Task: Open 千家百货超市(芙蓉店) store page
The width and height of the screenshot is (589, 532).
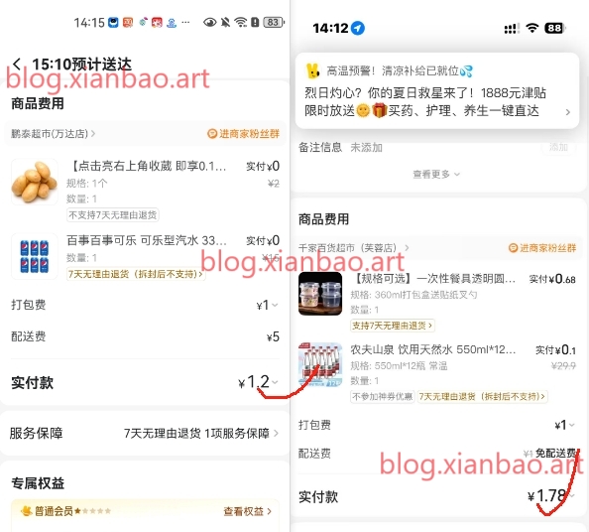Action: click(x=353, y=248)
